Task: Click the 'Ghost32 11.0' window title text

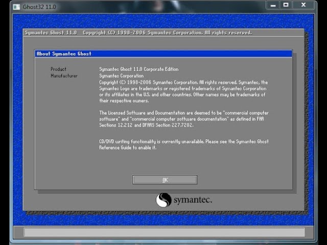Action: point(39,7)
